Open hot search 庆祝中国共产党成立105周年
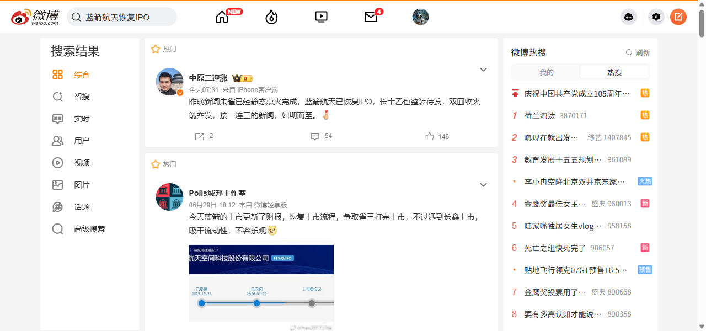 click(x=576, y=94)
